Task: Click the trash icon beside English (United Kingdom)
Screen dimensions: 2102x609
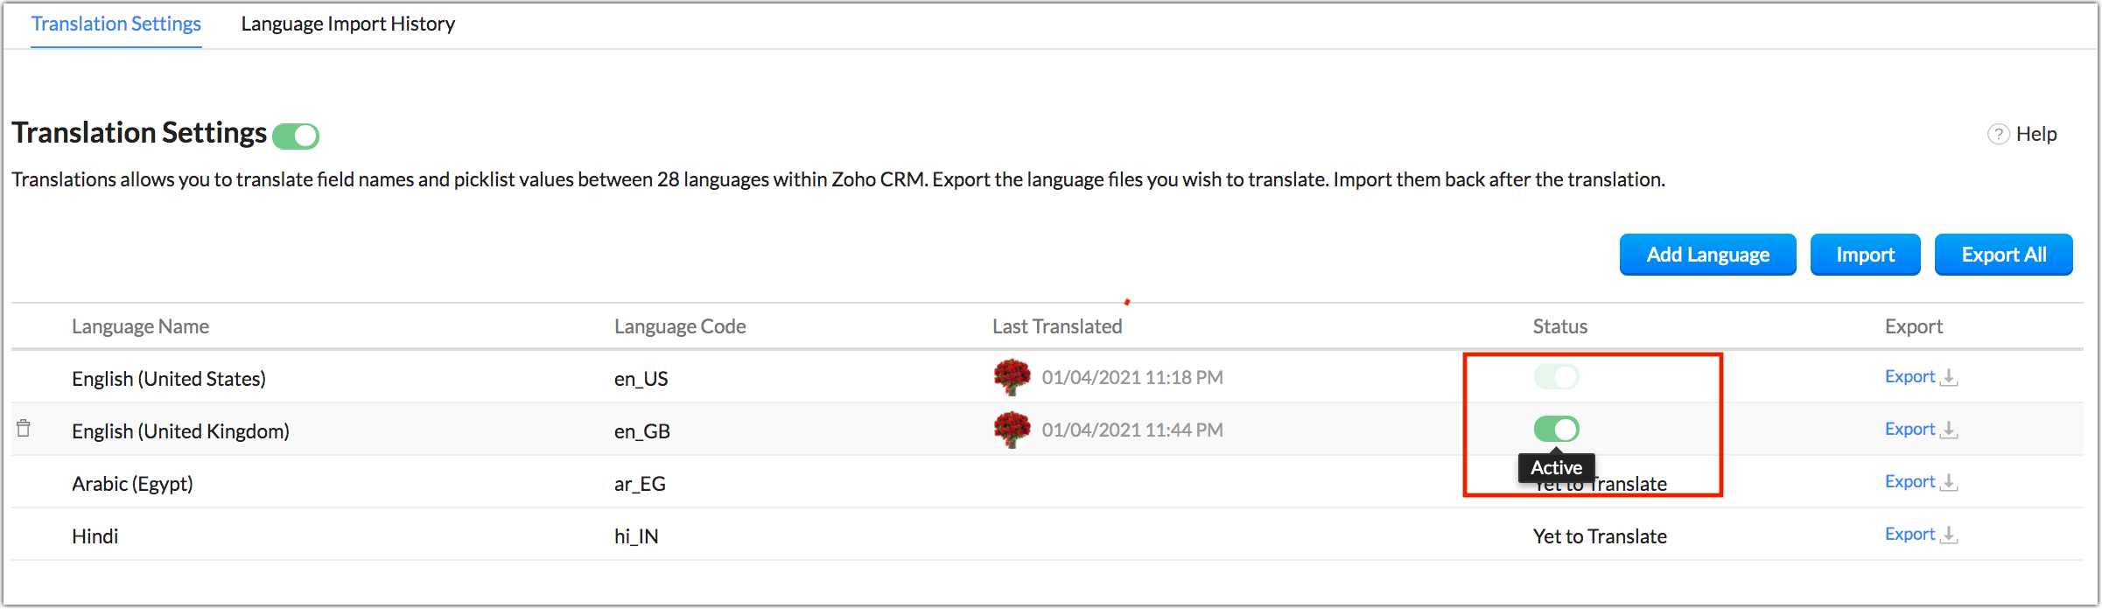Action: (24, 428)
